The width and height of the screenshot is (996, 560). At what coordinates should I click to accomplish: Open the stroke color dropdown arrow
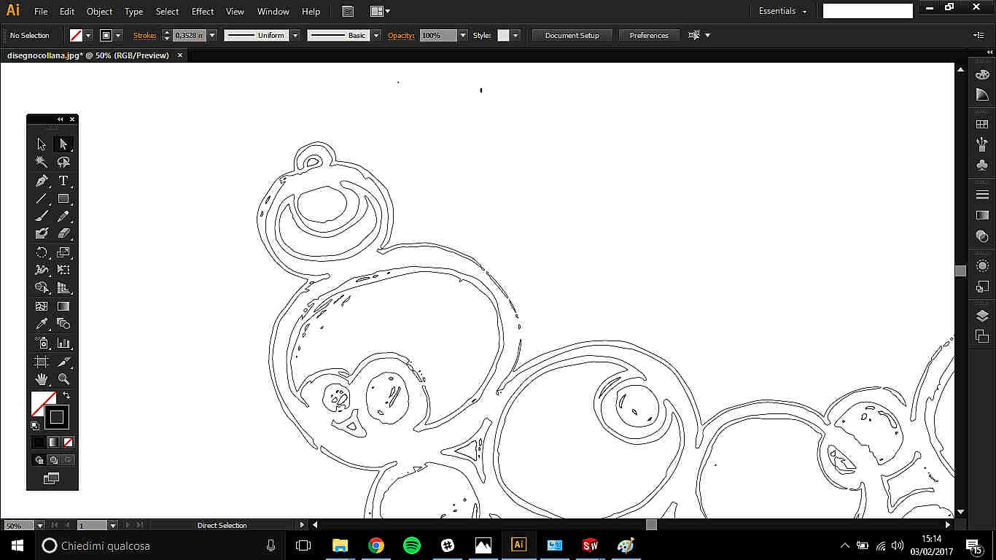tap(118, 35)
